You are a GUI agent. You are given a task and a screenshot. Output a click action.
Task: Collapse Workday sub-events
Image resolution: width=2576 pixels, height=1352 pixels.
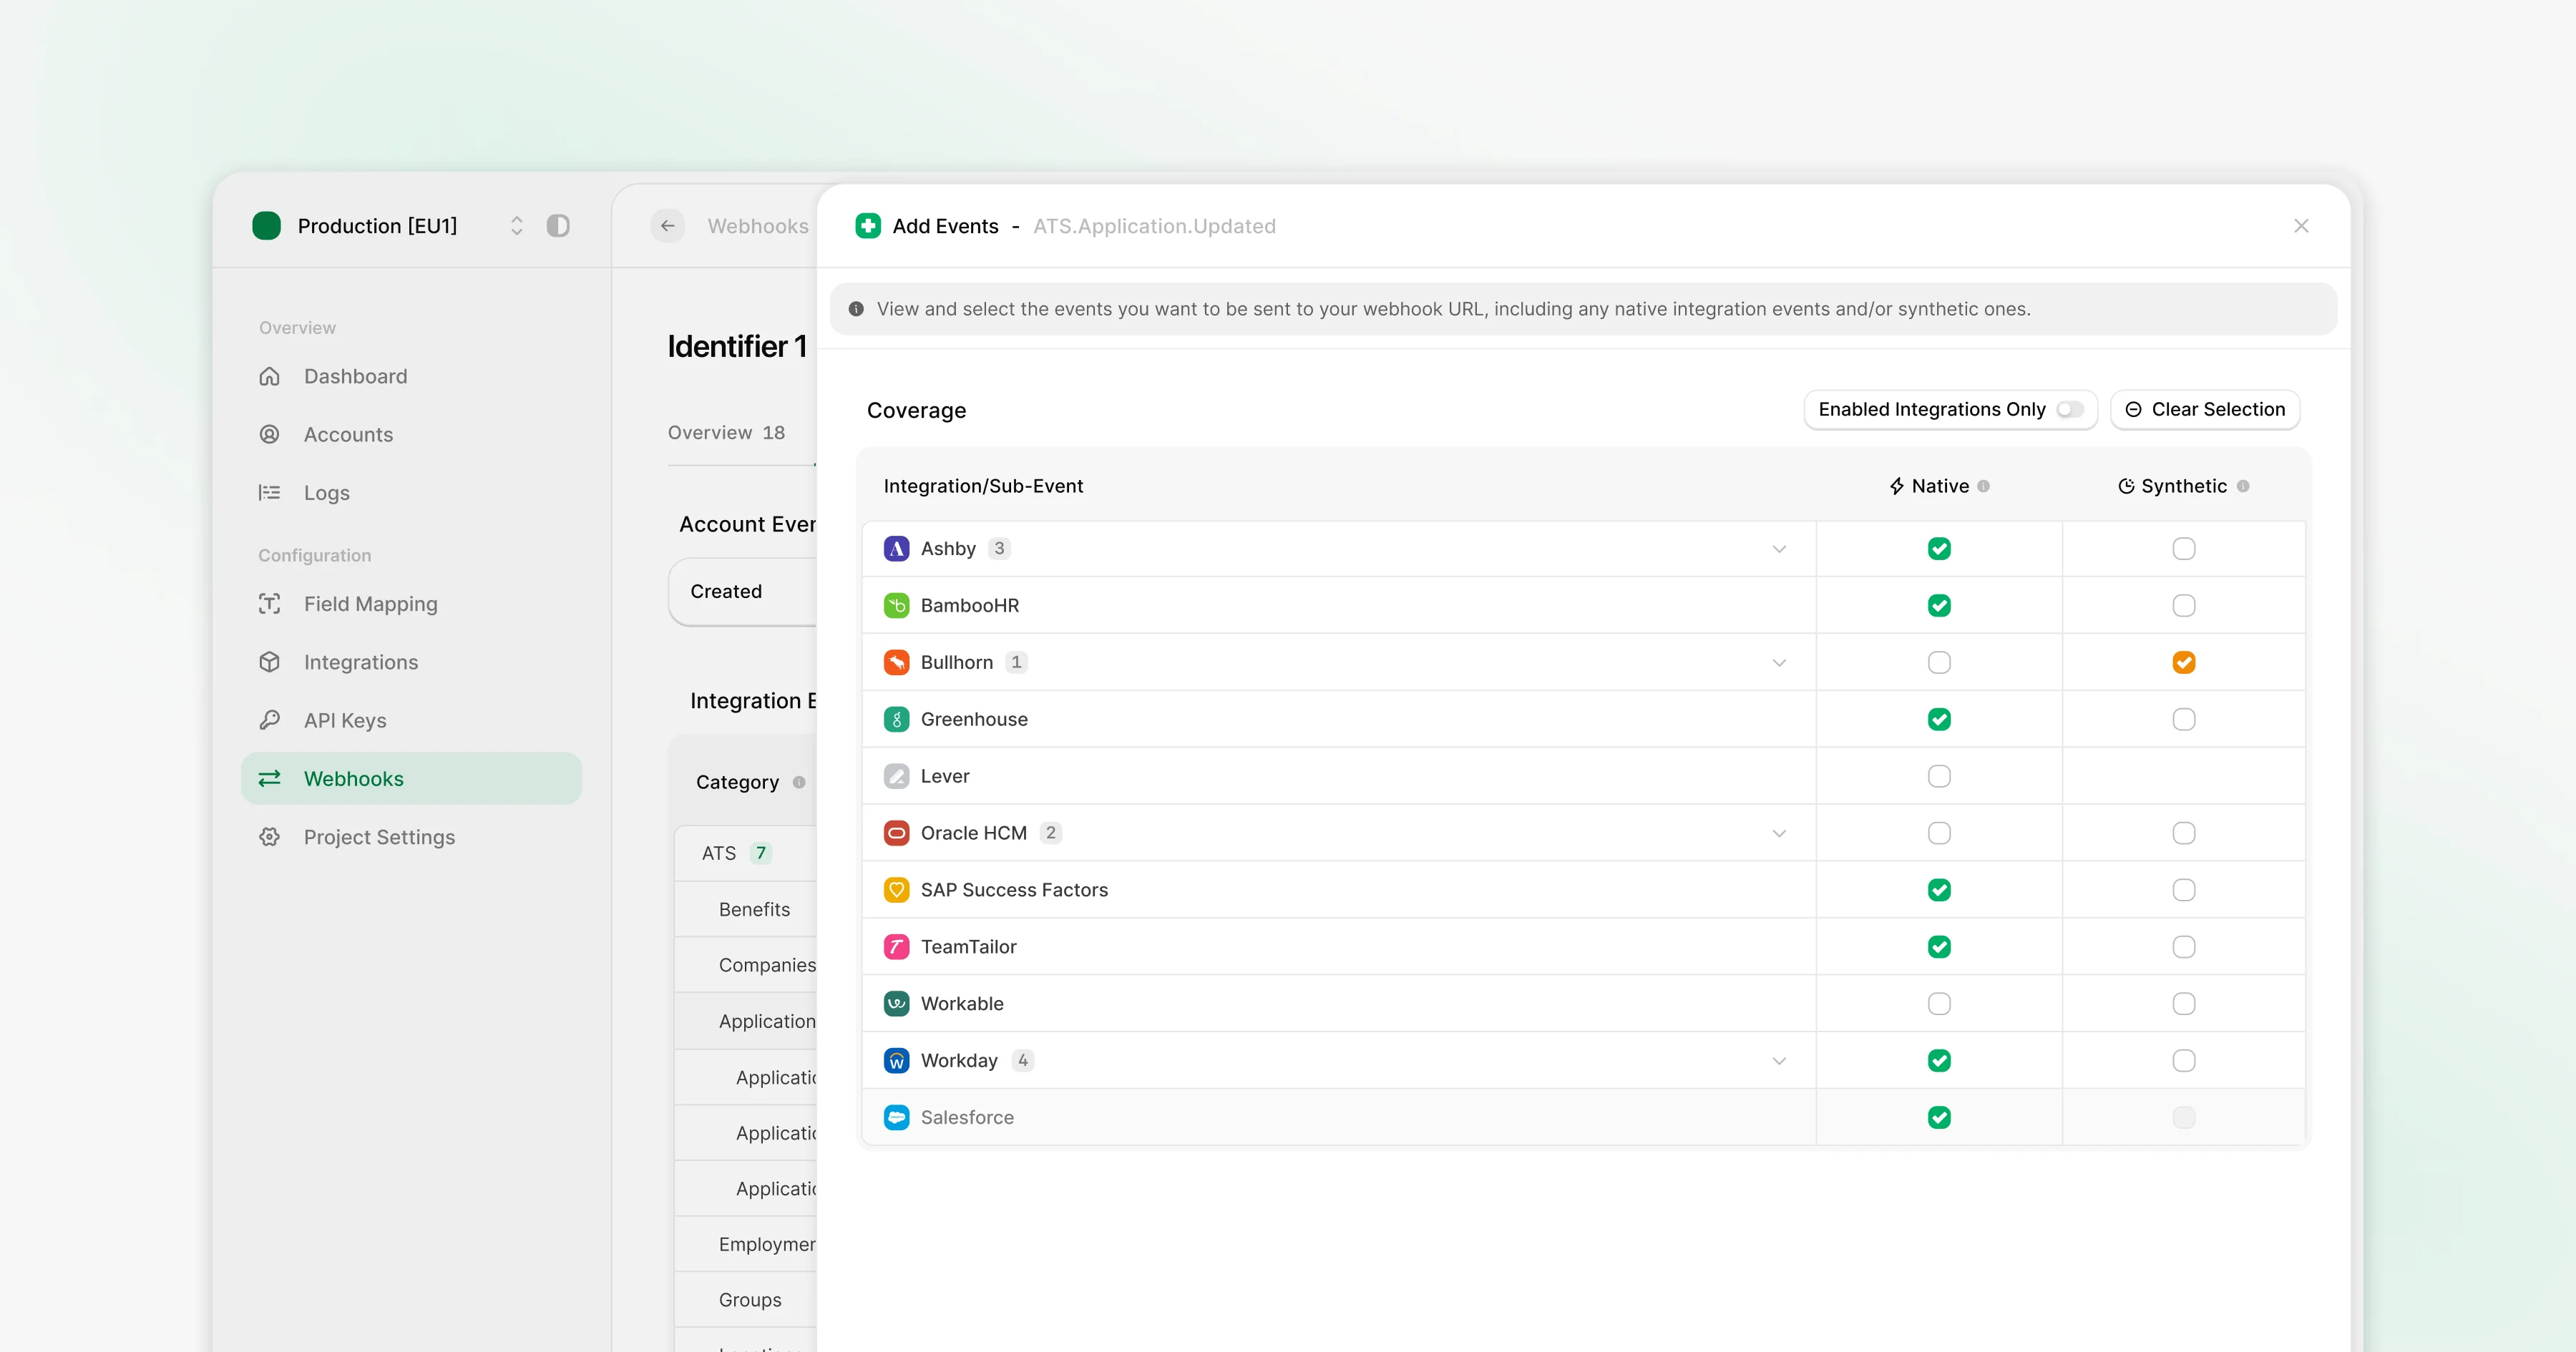[x=1779, y=1060]
